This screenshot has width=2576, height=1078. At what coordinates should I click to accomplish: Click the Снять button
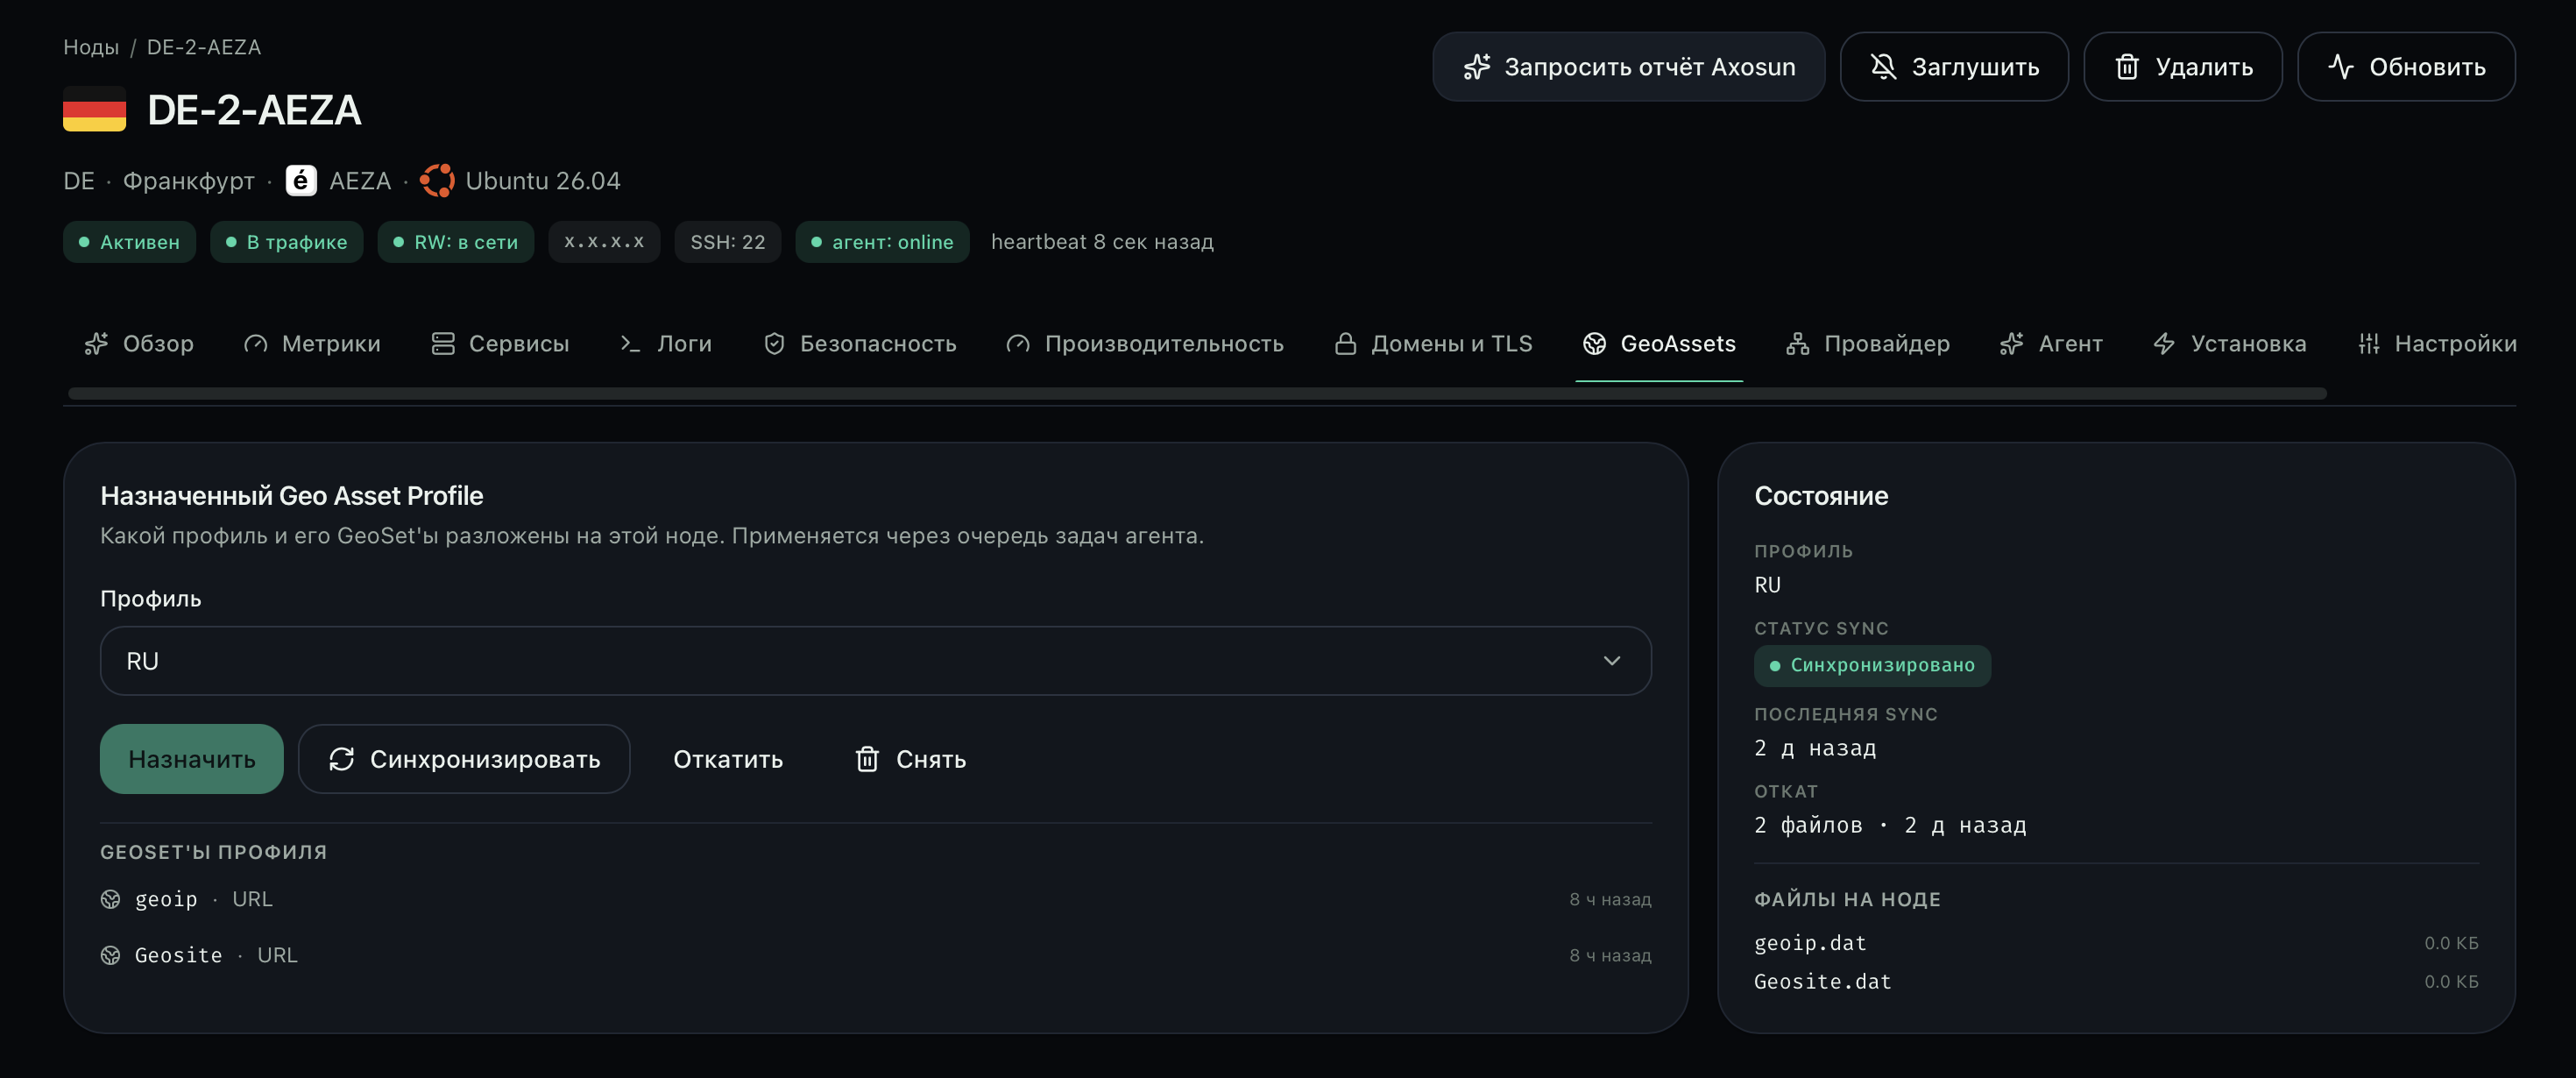click(911, 759)
